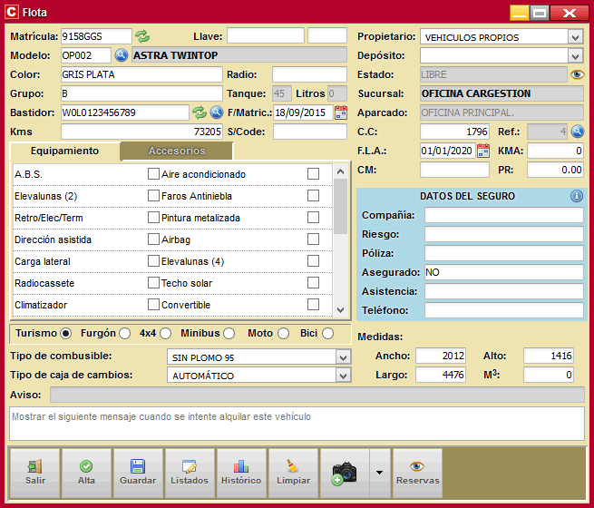Viewport: 594px width, 508px height.
Task: Click the camera add-photo icon
Action: (x=344, y=472)
